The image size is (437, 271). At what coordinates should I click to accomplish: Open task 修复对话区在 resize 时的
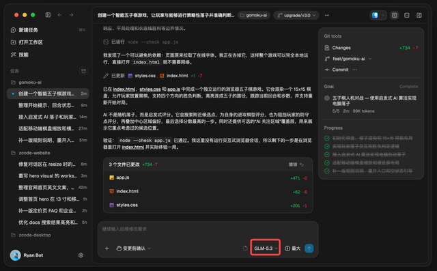tap(48, 164)
